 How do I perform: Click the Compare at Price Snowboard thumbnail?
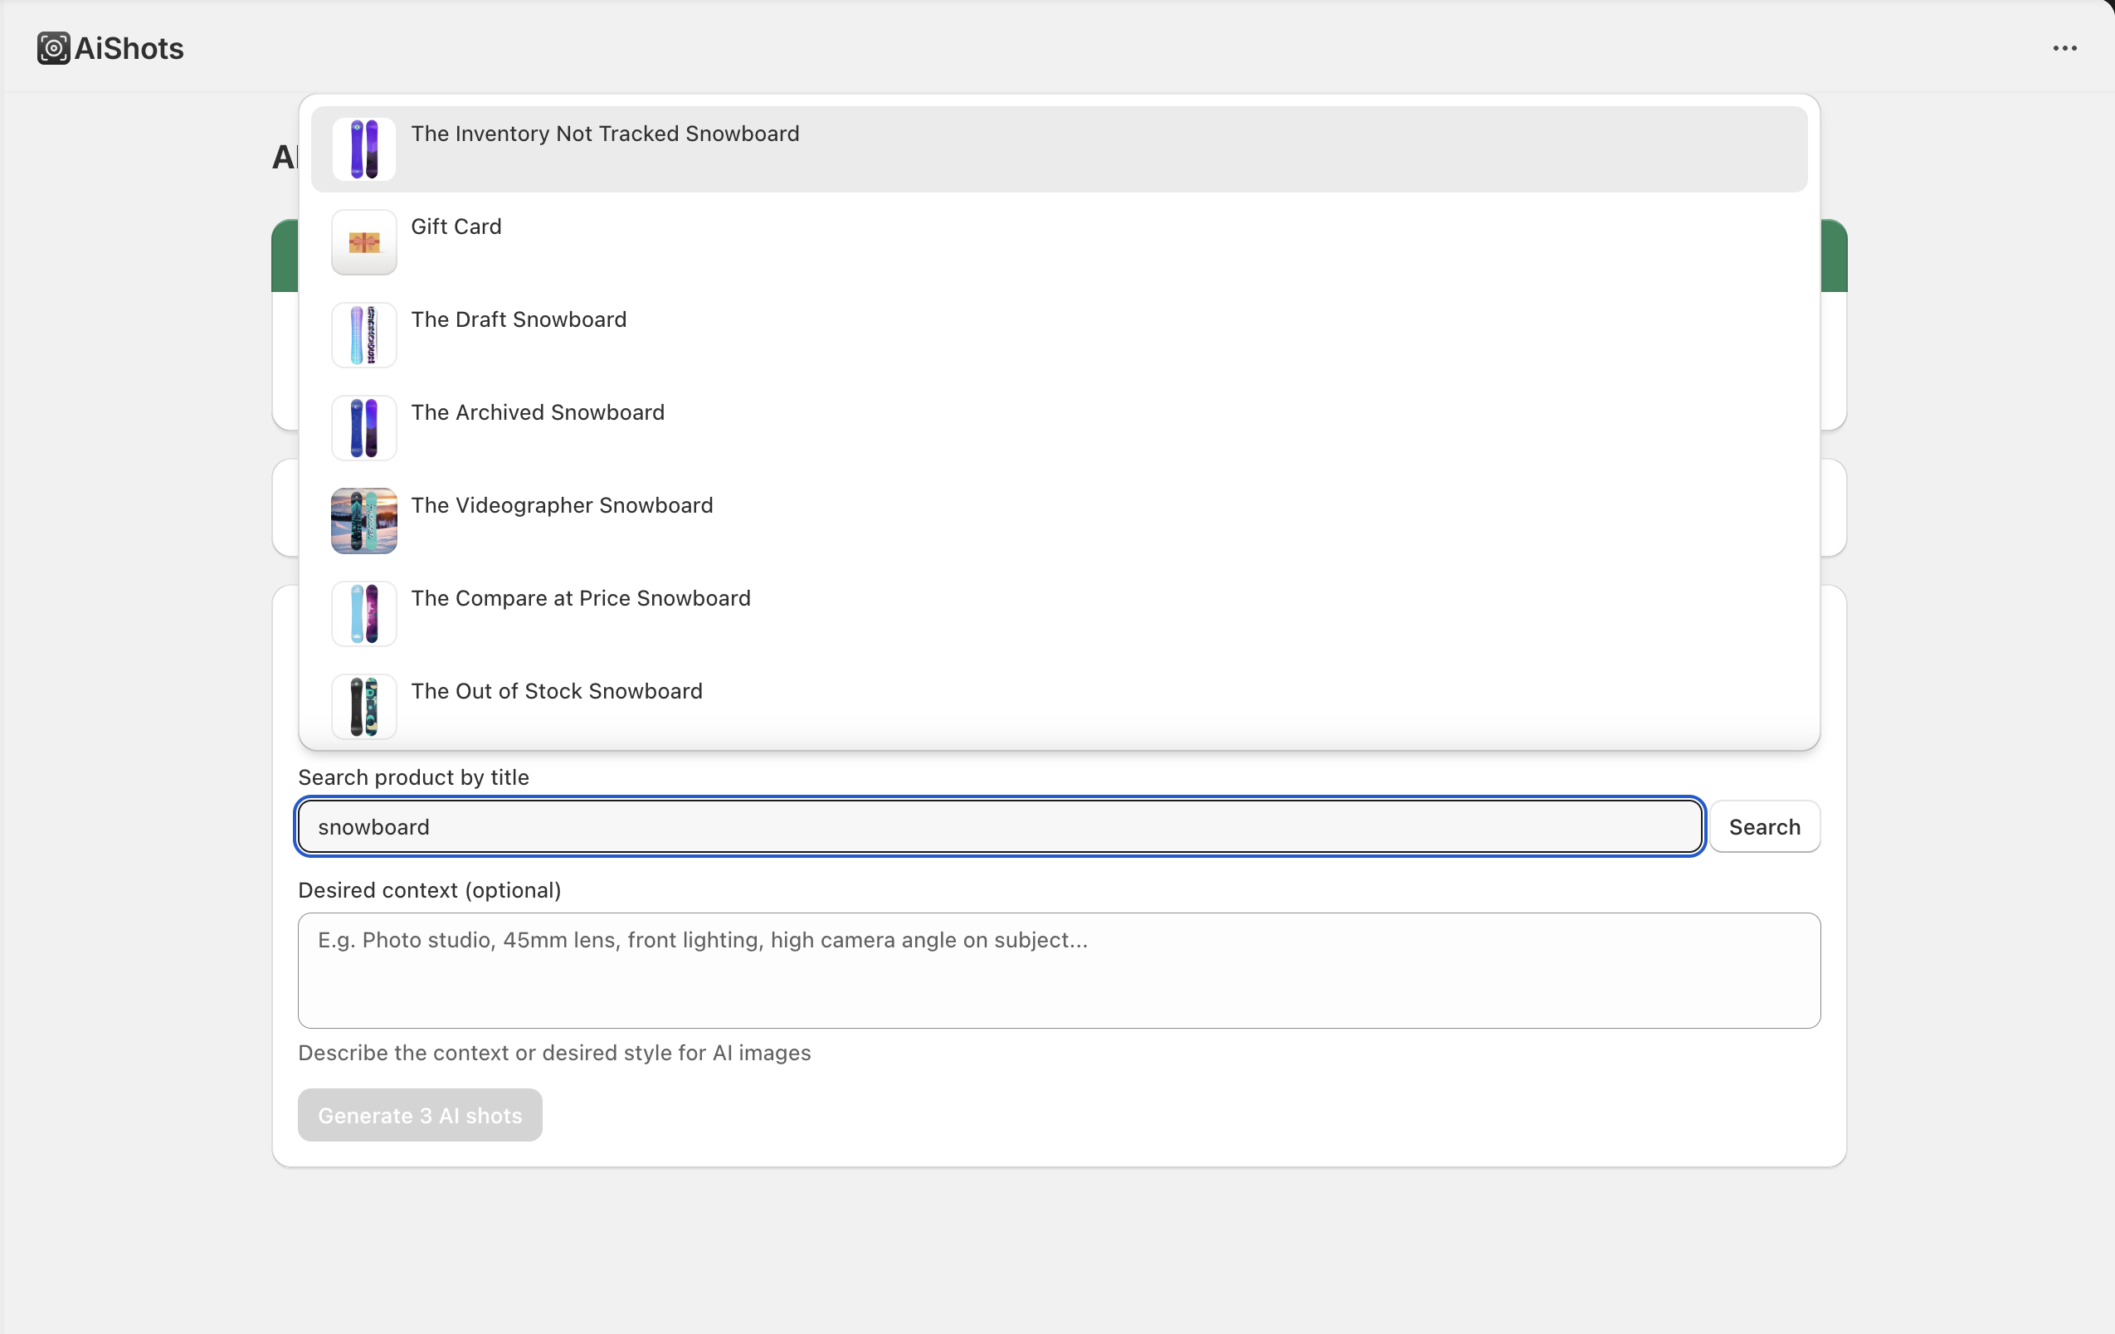tap(363, 614)
